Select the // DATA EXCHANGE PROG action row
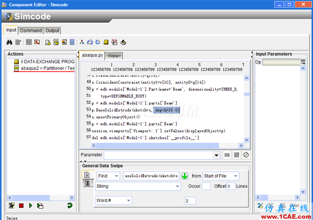313x220 pixels. point(44,62)
